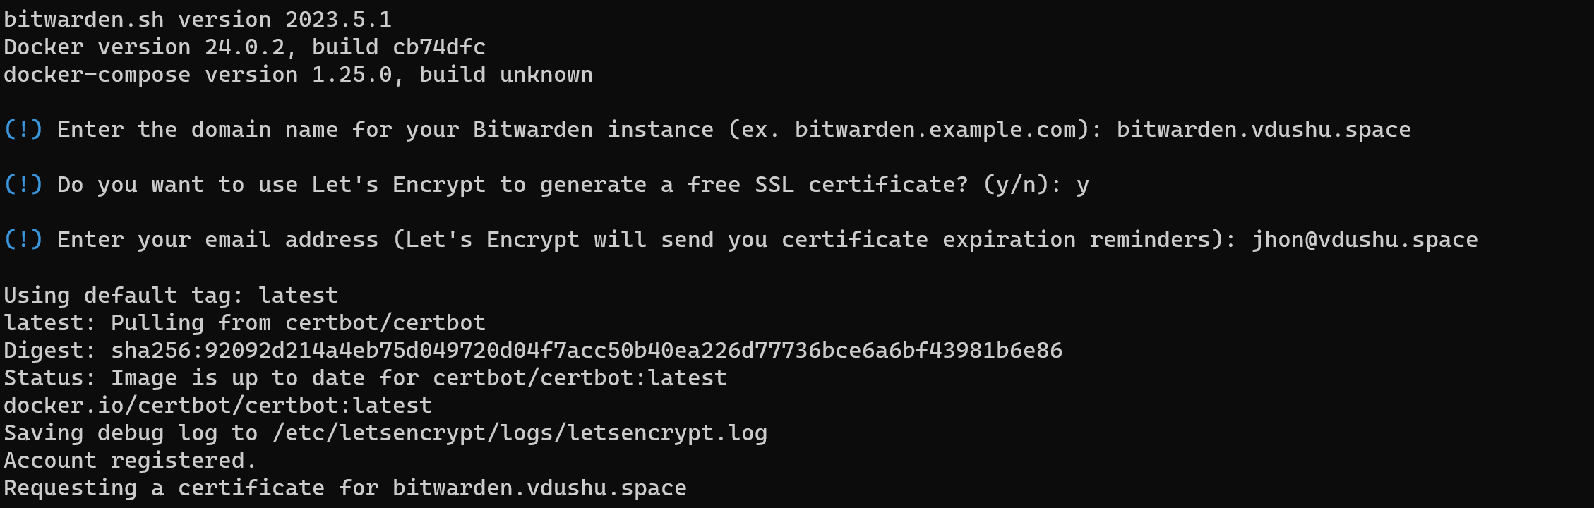The height and width of the screenshot is (508, 1594).
Task: Click the (!) marker before email address prompt
Action: pos(23,240)
